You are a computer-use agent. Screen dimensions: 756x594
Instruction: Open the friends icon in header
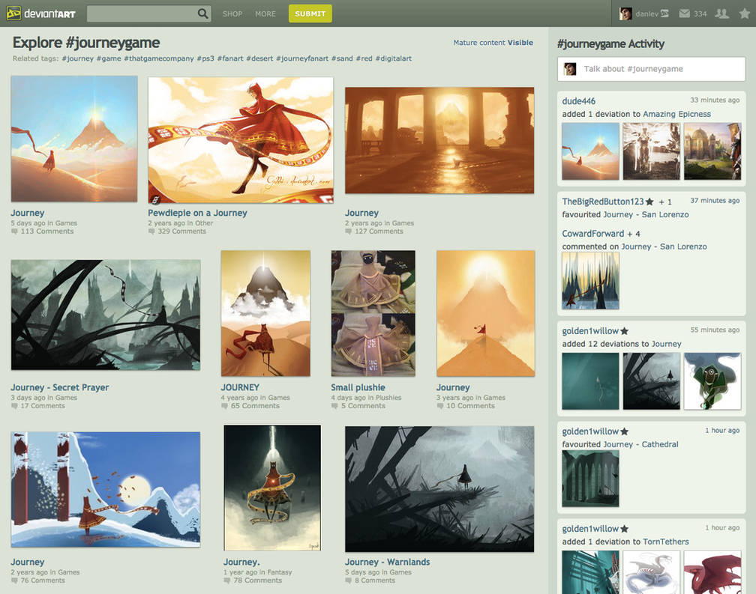point(721,13)
